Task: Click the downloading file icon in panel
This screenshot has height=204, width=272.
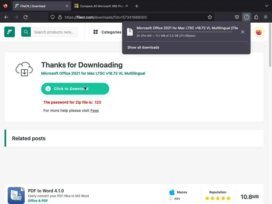Action: coord(130,32)
